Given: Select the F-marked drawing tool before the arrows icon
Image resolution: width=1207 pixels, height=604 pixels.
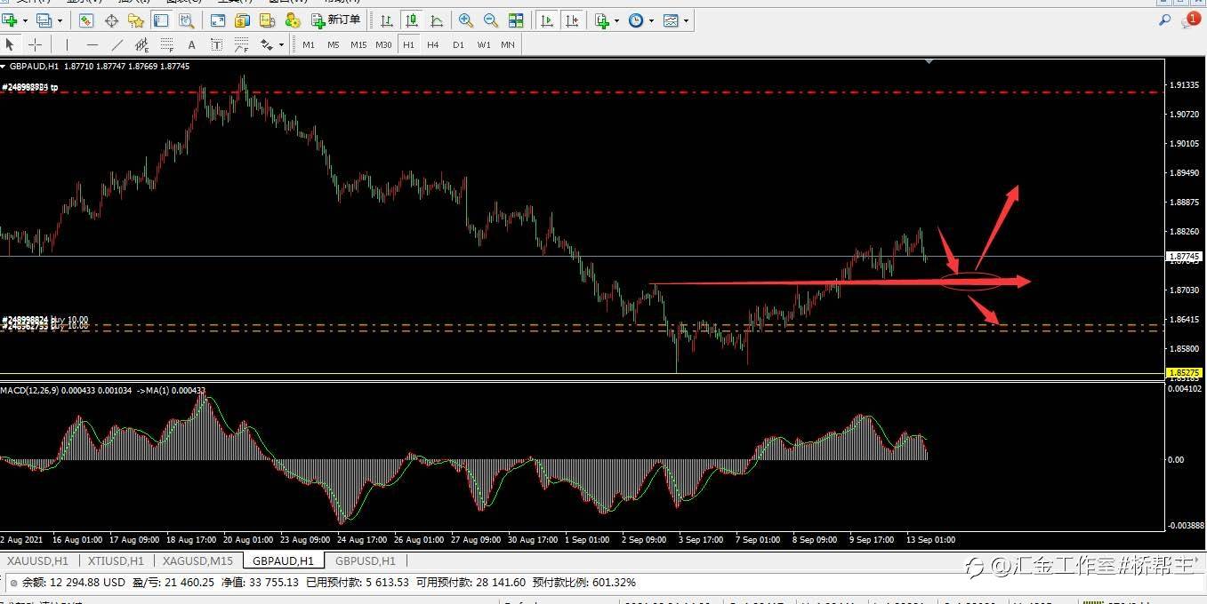Looking at the screenshot, I should [241, 44].
